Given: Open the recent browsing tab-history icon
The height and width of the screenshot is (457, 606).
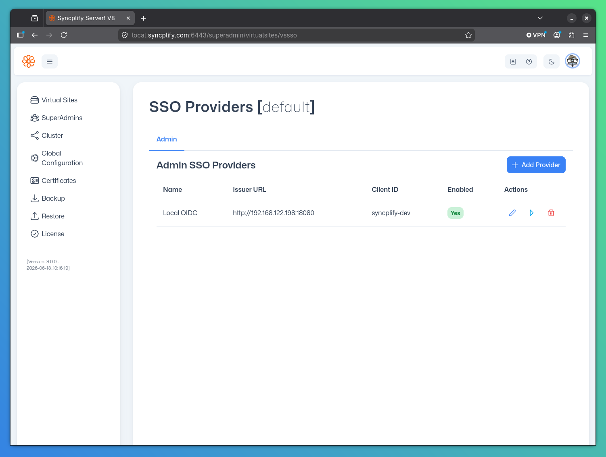Looking at the screenshot, I should [35, 18].
